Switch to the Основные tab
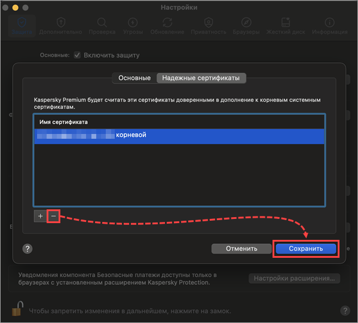 [x=134, y=78]
